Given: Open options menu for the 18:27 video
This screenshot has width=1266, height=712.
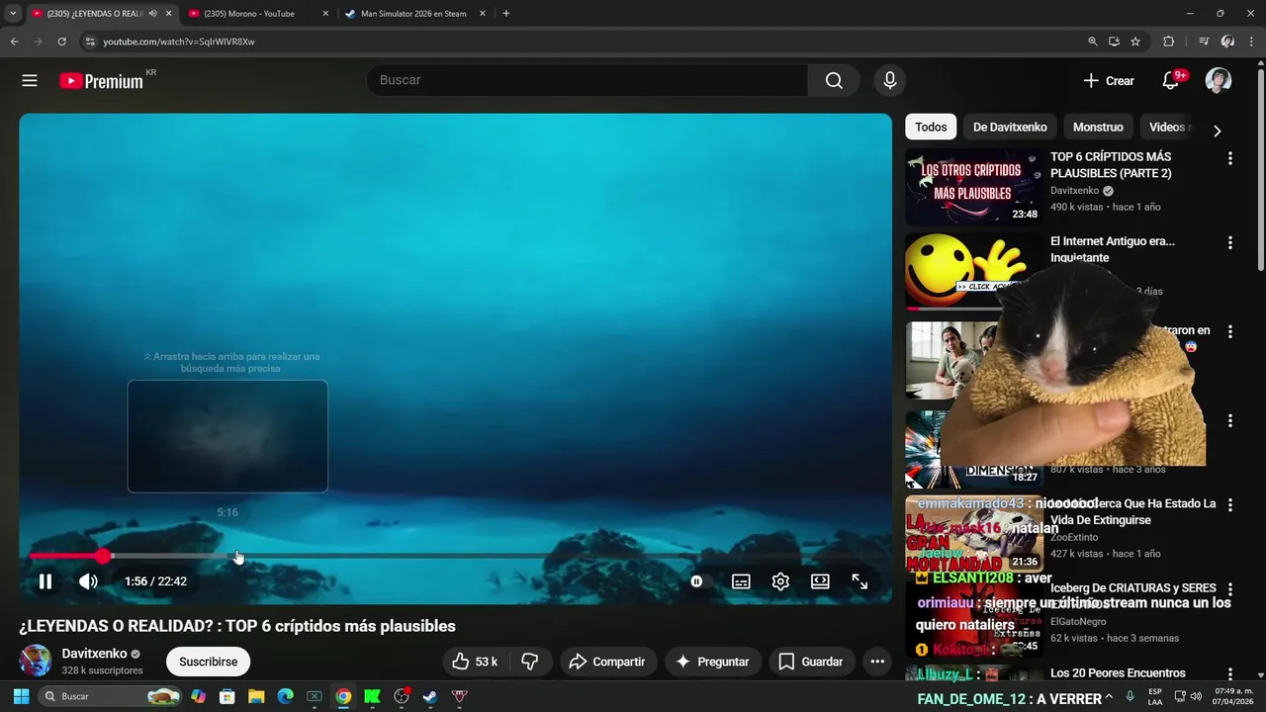Looking at the screenshot, I should (x=1230, y=420).
